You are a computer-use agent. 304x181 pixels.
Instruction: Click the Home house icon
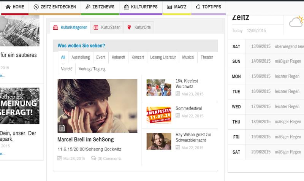(x=8, y=7)
